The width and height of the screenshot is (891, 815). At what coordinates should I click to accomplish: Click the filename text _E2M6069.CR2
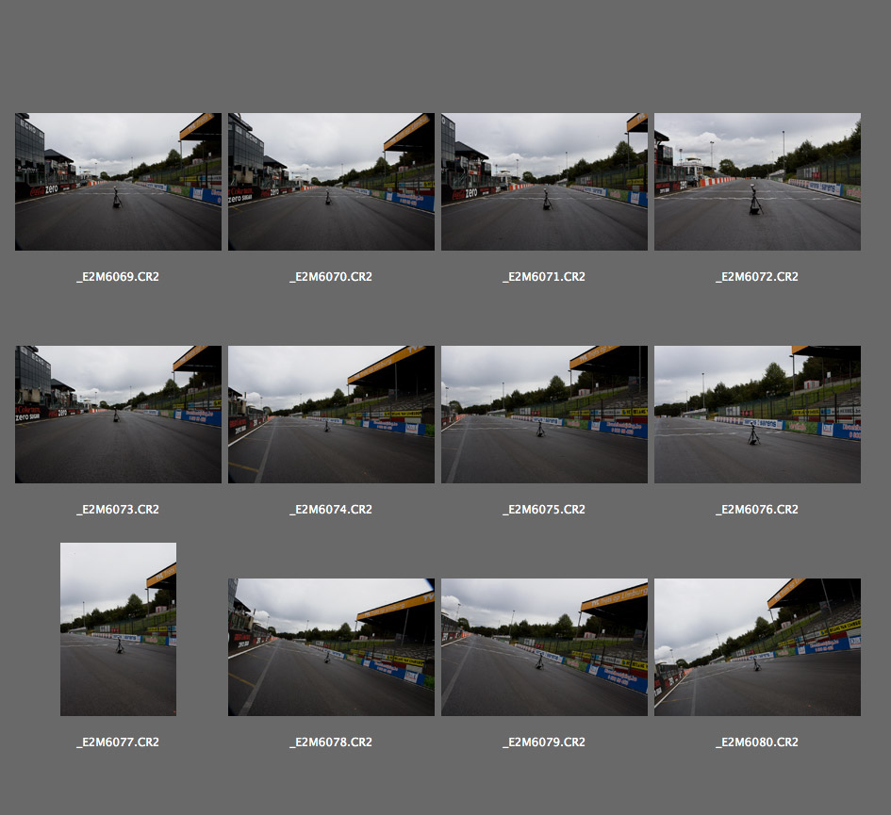tap(118, 277)
